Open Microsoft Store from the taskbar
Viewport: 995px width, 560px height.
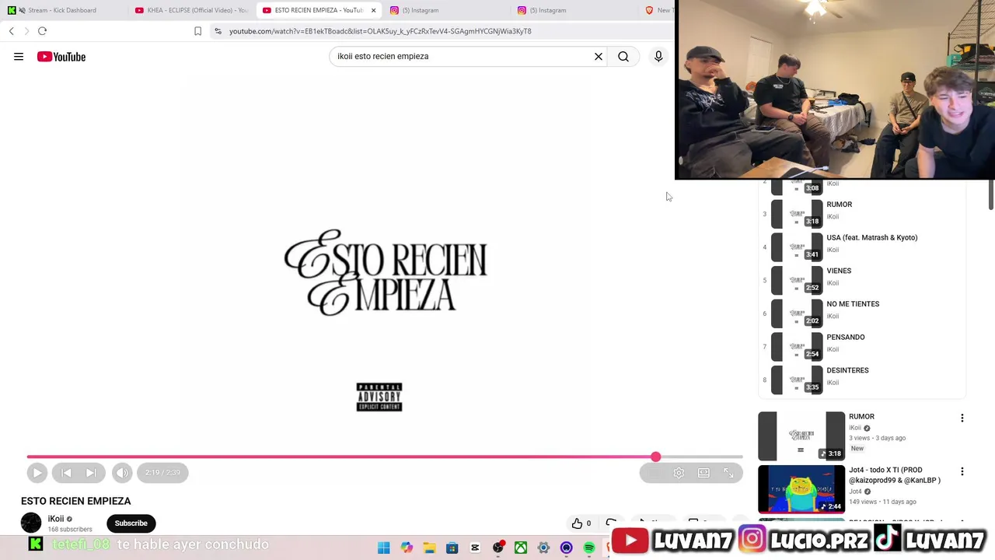452,548
